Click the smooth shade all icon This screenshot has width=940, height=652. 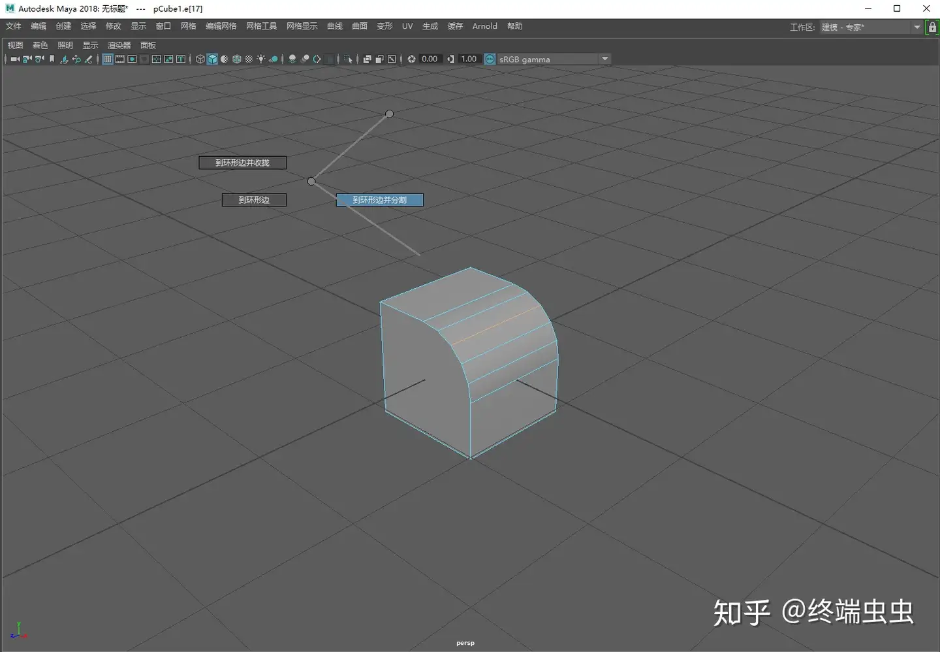(212, 59)
